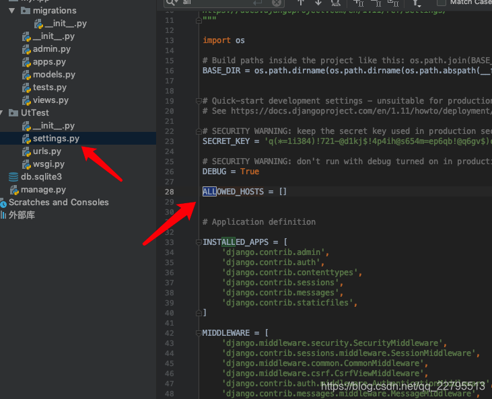Clear the search field with the X icon

click(276, 3)
